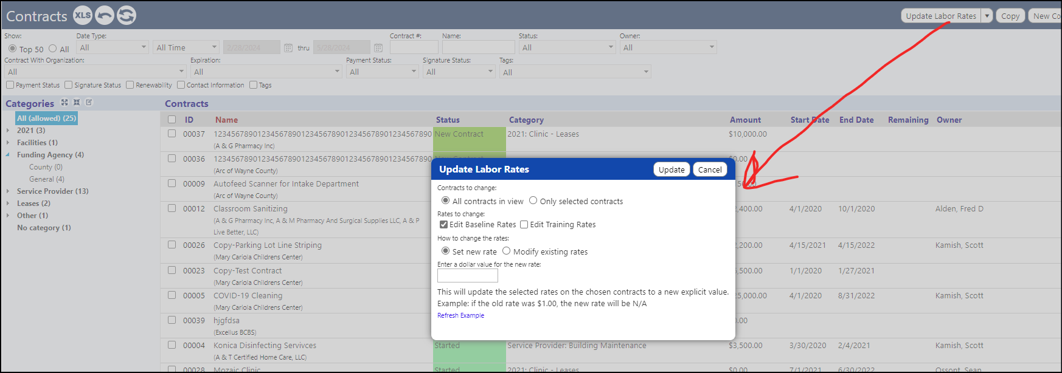Select the General (4) subcategory
This screenshot has width=1062, height=373.
[47, 179]
